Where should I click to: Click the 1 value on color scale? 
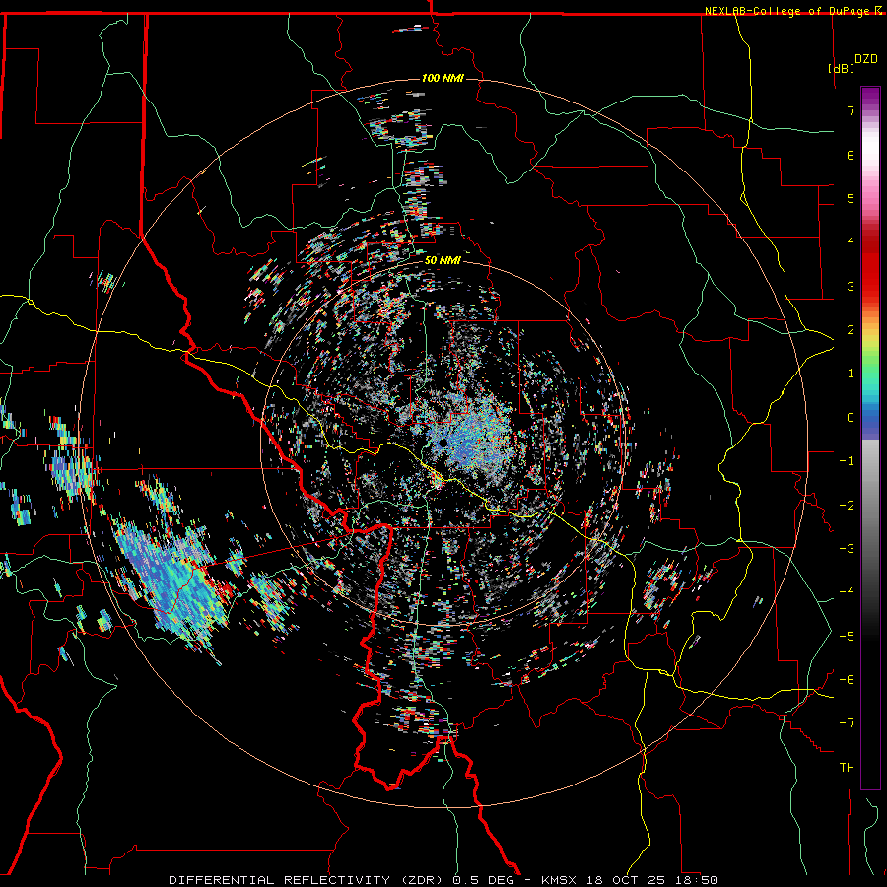[851, 374]
